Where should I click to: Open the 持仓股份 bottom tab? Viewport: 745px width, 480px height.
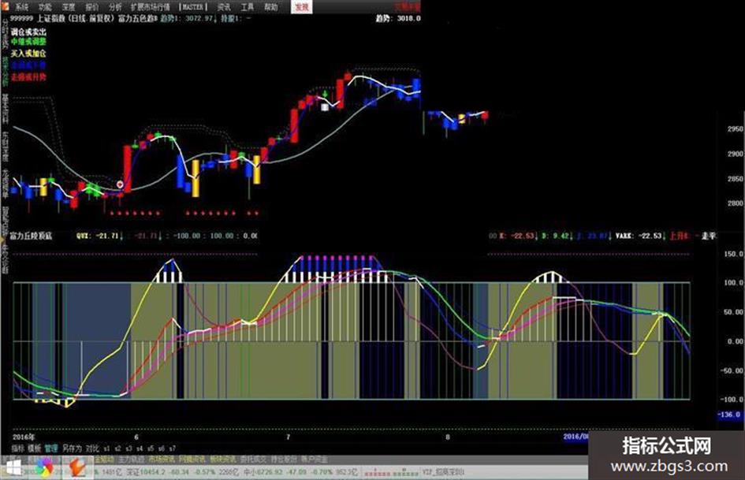coord(284,460)
